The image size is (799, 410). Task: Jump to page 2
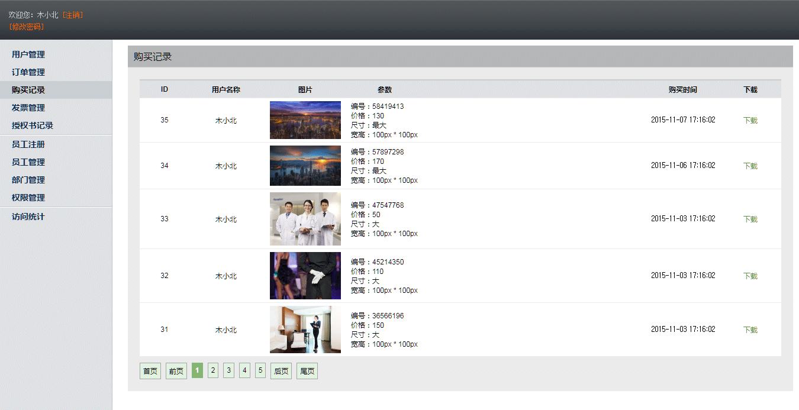213,370
